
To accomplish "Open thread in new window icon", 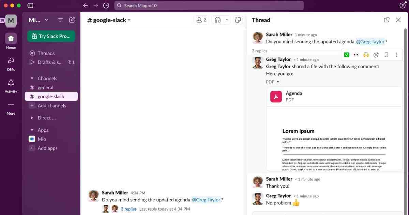I will pos(387,20).
